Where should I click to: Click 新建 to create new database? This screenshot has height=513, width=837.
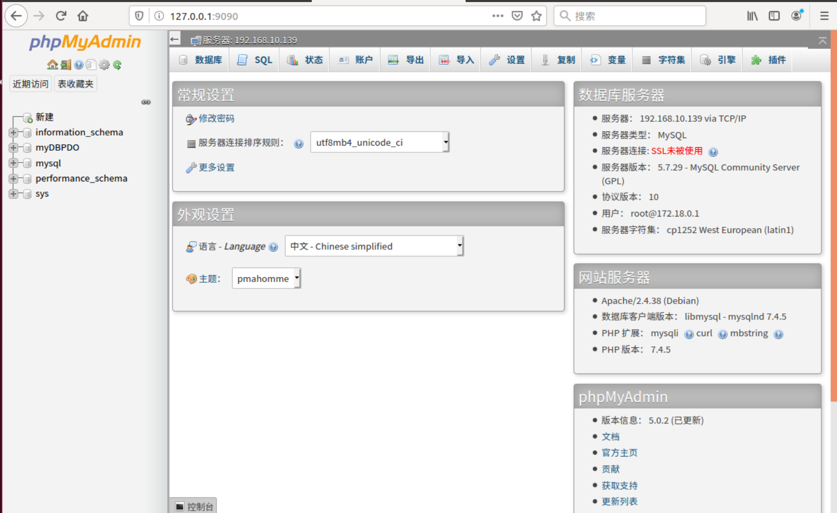[44, 117]
